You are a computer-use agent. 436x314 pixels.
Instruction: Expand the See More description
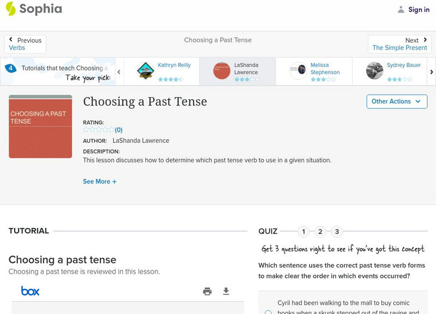click(x=100, y=182)
